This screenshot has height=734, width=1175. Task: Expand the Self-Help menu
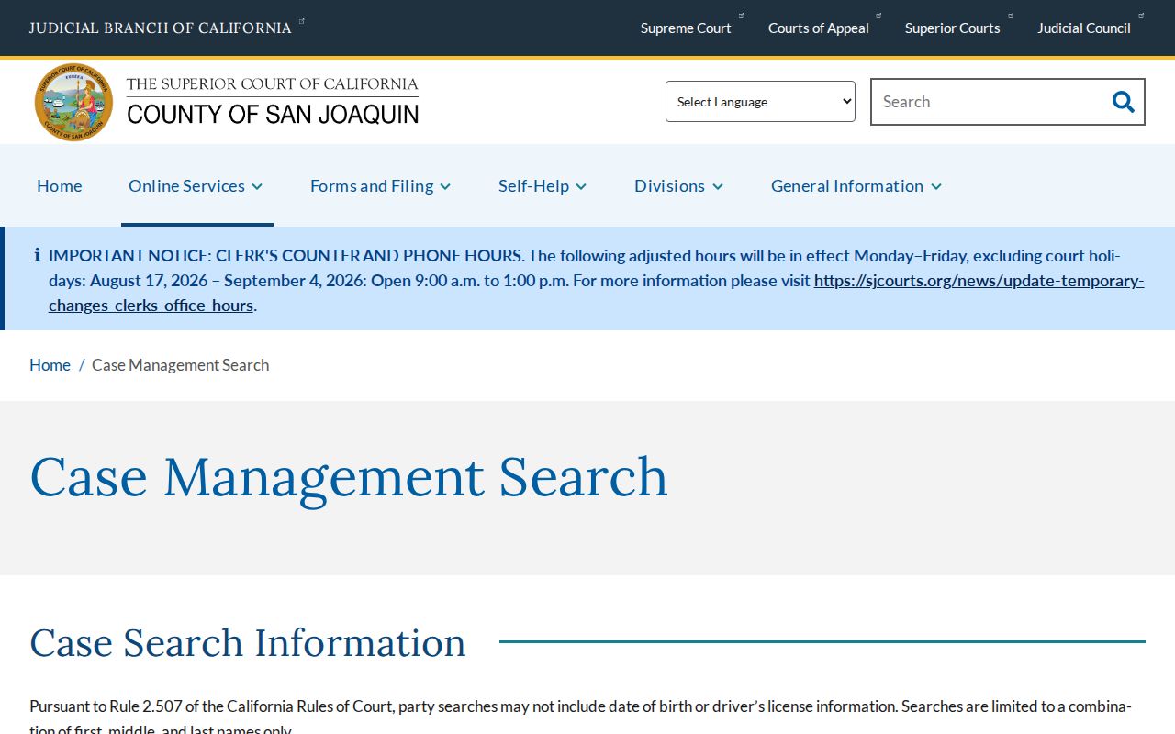(x=543, y=185)
